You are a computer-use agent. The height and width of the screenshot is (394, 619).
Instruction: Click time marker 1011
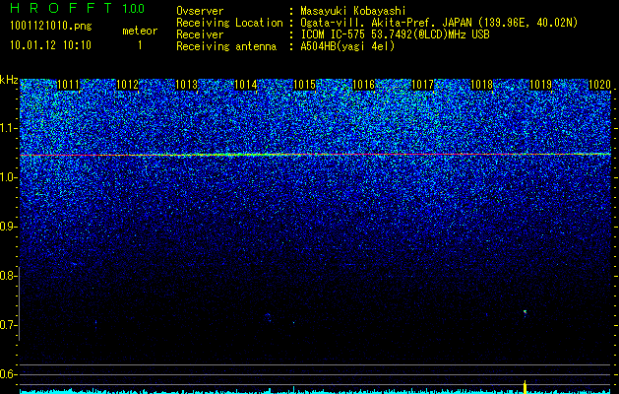click(68, 85)
